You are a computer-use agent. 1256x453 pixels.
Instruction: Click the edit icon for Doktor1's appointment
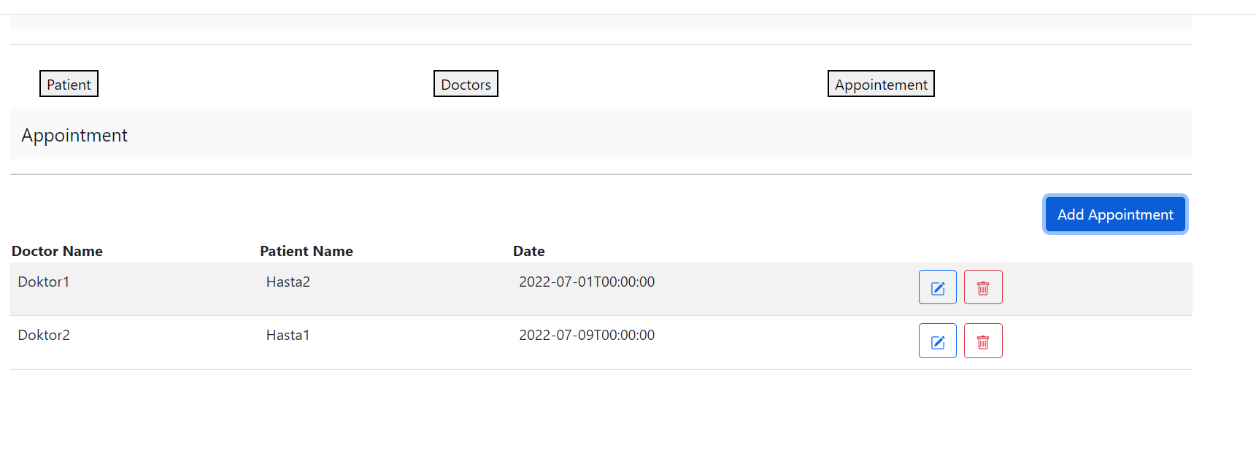click(x=937, y=287)
